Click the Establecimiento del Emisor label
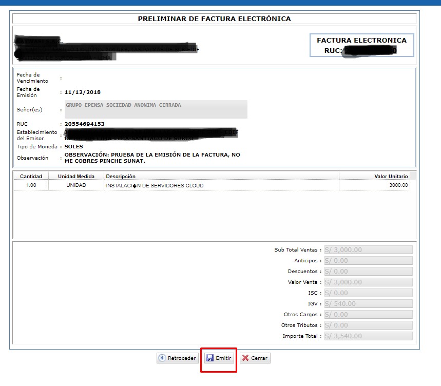This screenshot has width=441, height=386. (37, 135)
